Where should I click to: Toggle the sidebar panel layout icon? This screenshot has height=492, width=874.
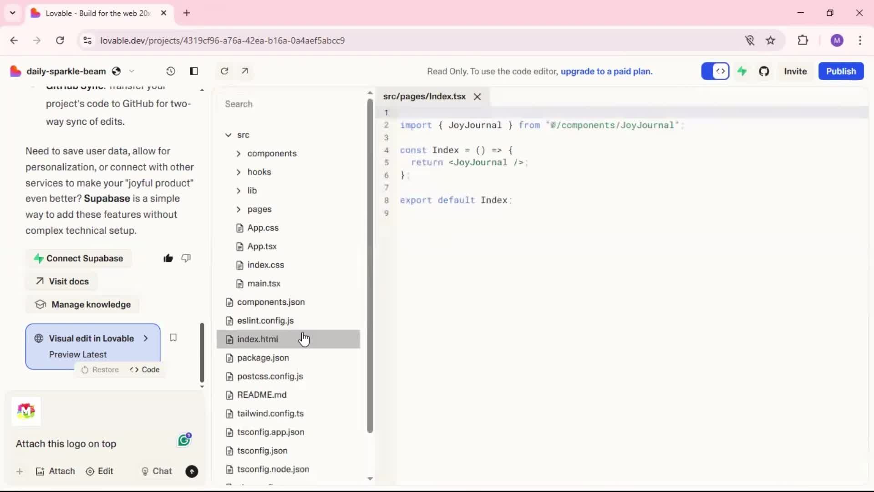(193, 71)
